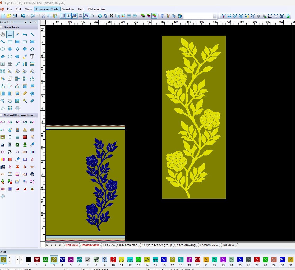295x270 pixels.
Task: Open the undo history dropdown arrow
Action: pos(27,16)
